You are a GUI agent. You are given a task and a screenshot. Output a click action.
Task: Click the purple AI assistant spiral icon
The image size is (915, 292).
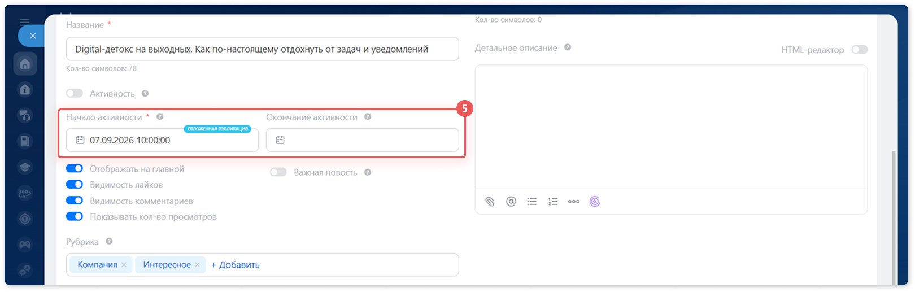click(595, 202)
